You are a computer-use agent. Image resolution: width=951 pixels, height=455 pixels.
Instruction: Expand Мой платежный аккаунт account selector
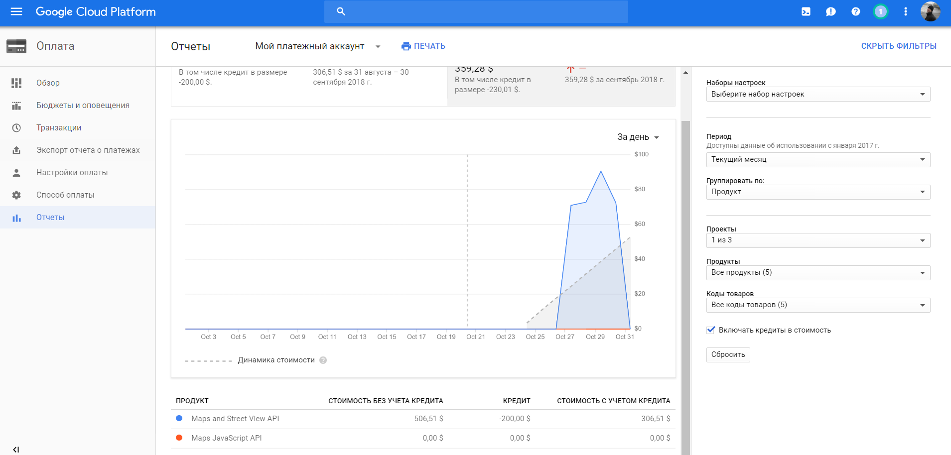point(318,46)
